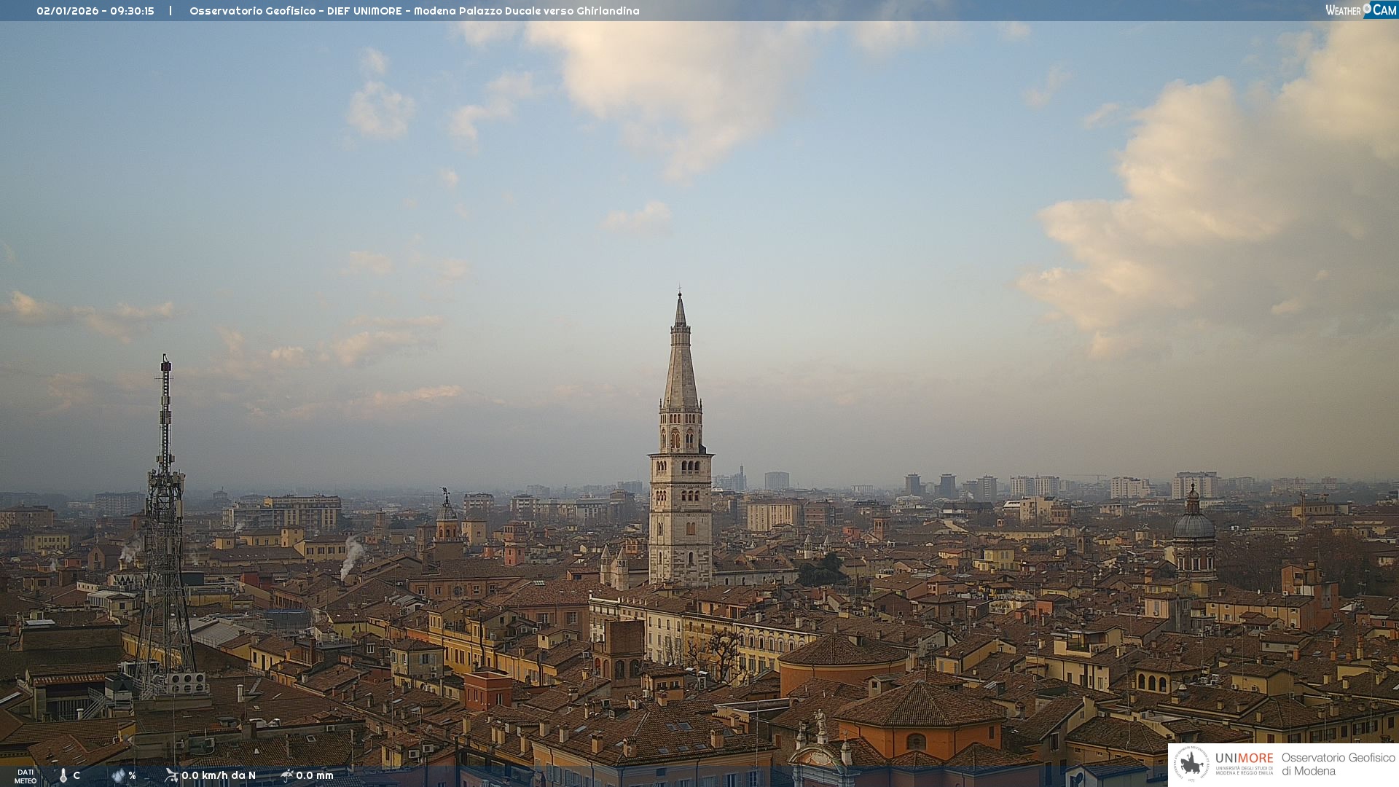Click the vertical separator in the title bar
Image resolution: width=1399 pixels, height=787 pixels.
pos(171,11)
